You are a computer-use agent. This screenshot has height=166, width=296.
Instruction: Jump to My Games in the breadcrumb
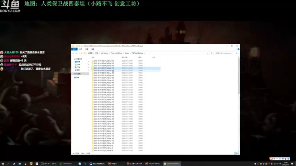104,53
